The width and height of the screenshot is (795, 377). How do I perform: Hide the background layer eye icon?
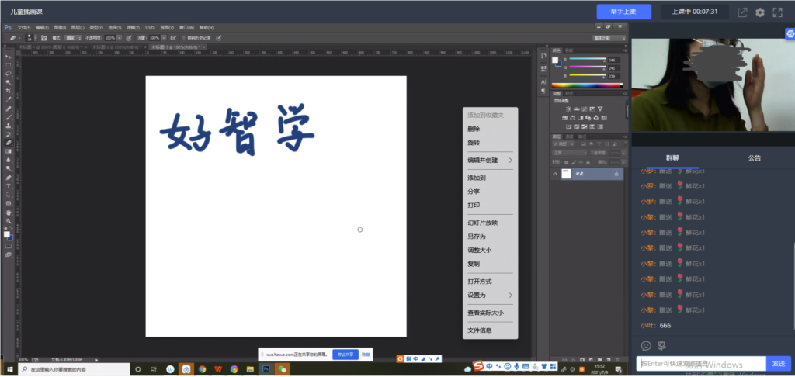tap(554, 174)
